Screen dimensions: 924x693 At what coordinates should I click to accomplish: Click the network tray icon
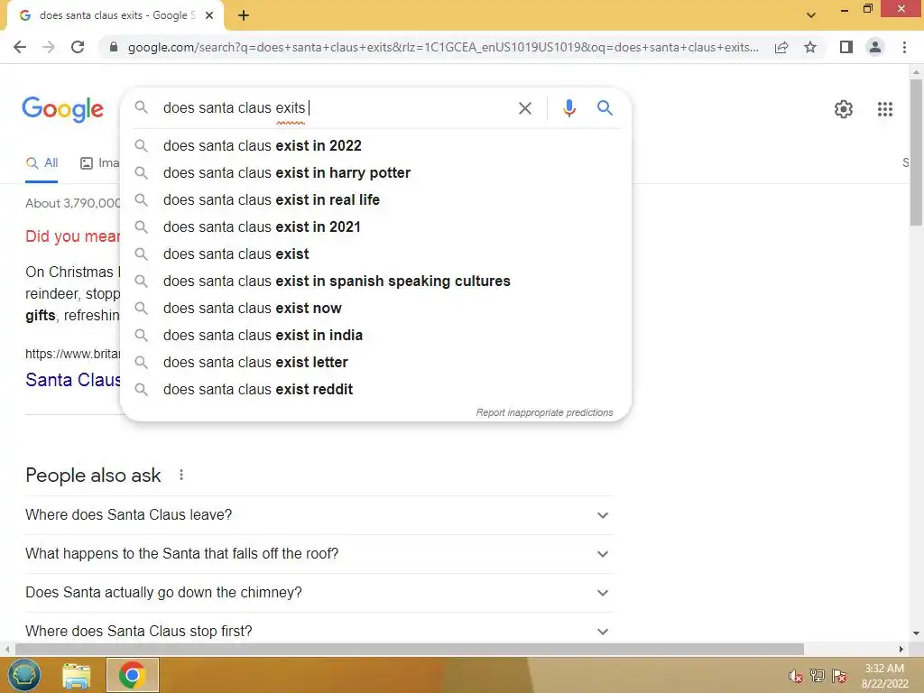point(818,676)
